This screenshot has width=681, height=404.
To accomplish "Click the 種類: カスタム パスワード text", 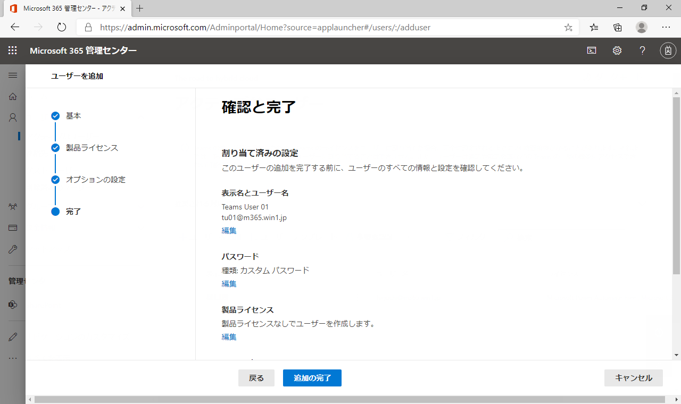I will point(265,270).
